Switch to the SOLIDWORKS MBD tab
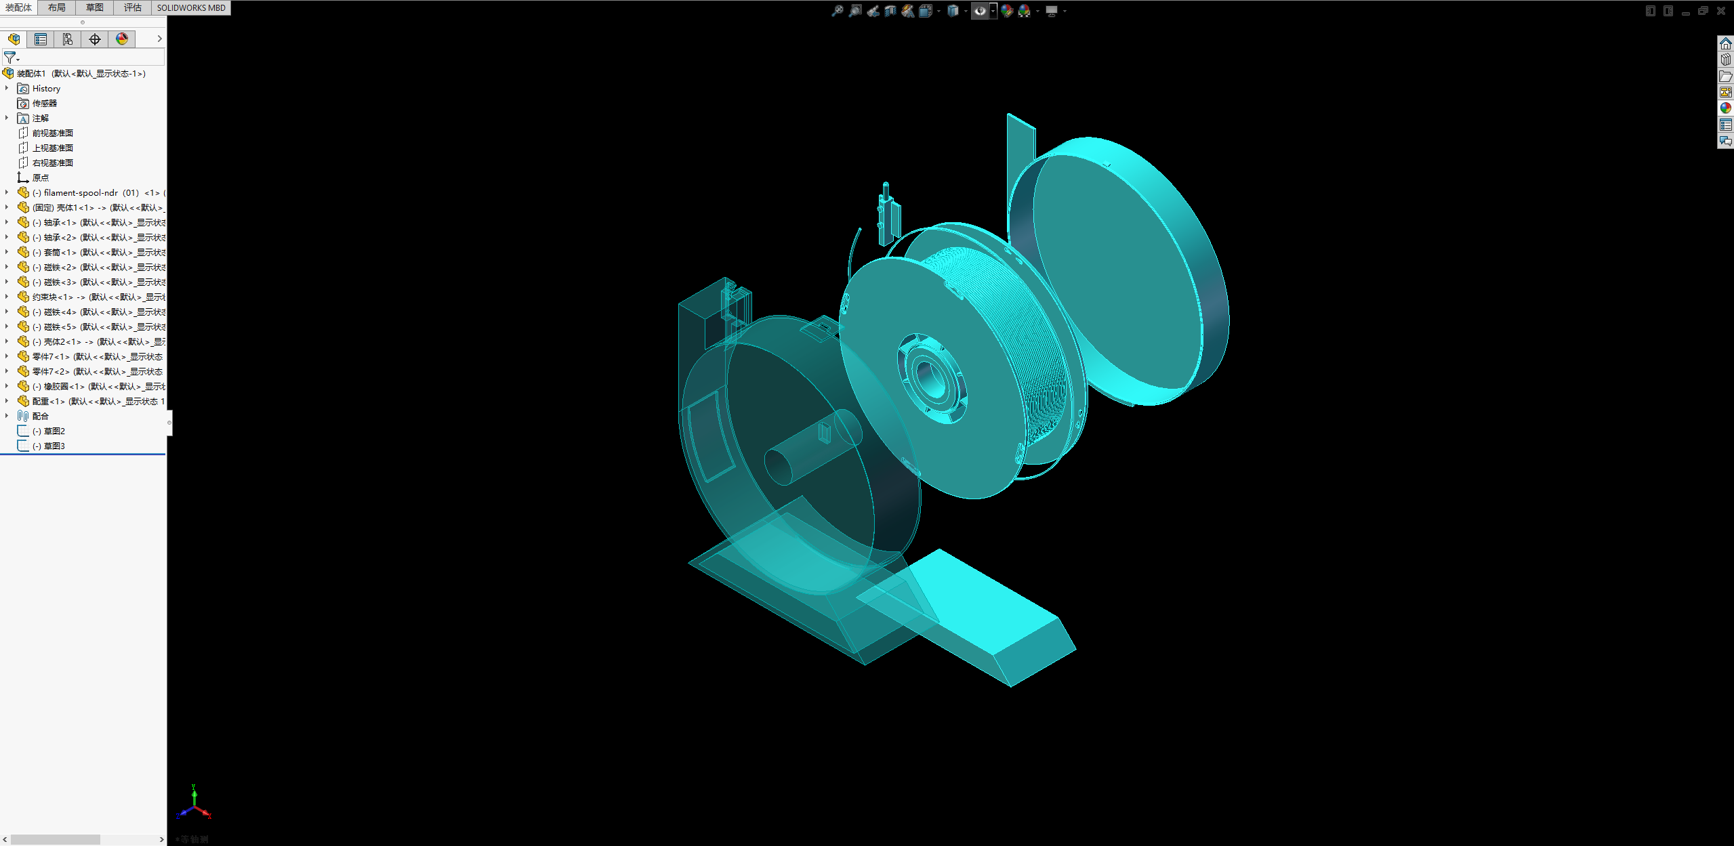This screenshot has width=1734, height=846. tap(191, 7)
